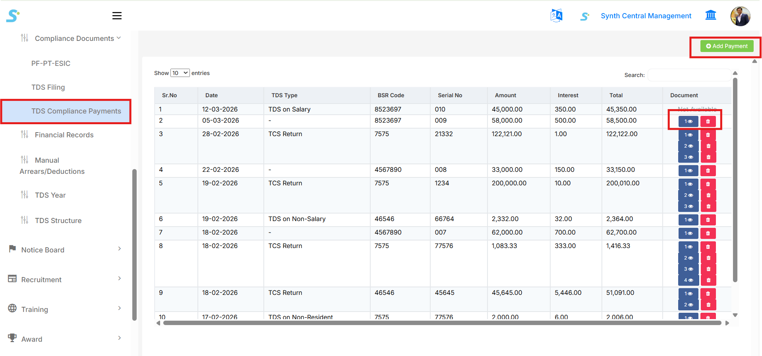
Task: Click the Add Payment button
Action: [x=727, y=46]
